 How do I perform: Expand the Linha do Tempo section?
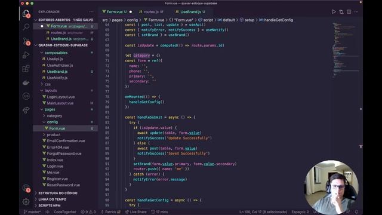pyautogui.click(x=52, y=199)
